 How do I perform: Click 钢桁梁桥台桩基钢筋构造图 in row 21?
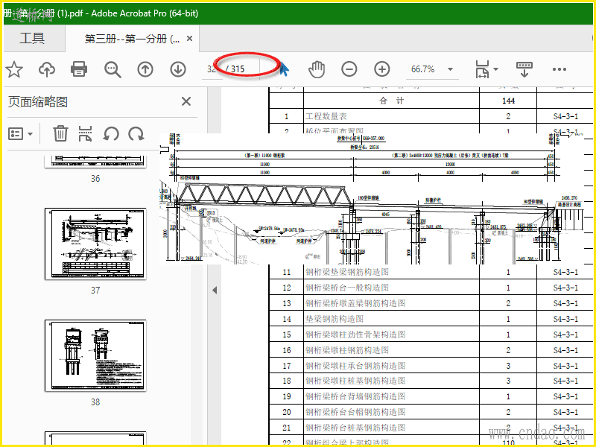pos(355,428)
